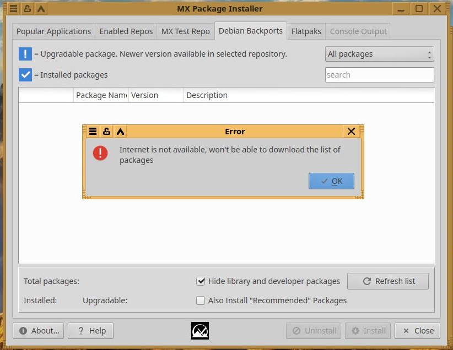Click the Help button
This screenshot has width=453, height=350.
tap(91, 331)
